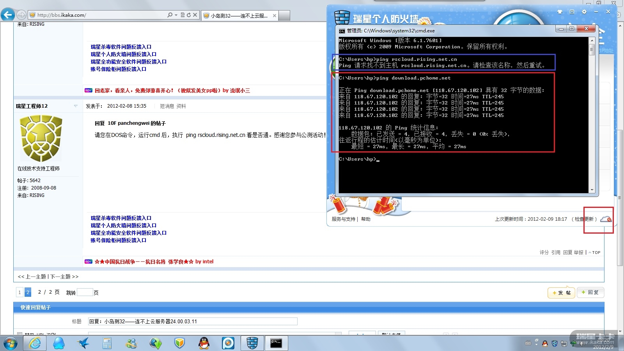Image resolution: width=624 pixels, height=351 pixels.
Task: Open the Rising firewall skin (shirt) icon
Action: point(560,12)
